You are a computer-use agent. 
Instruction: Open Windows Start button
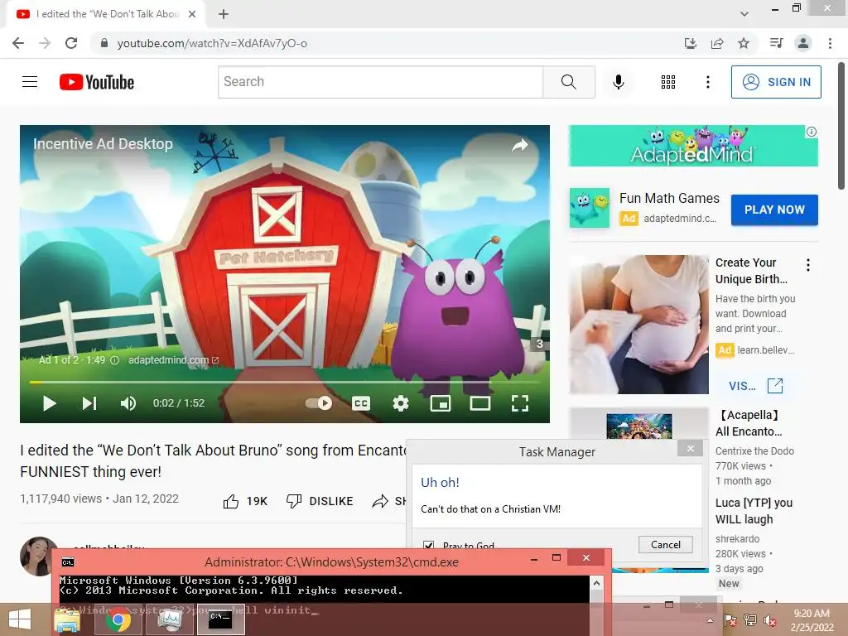click(20, 619)
